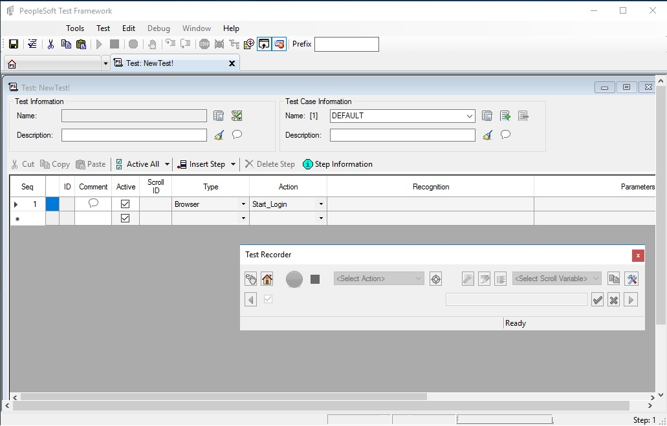This screenshot has width=667, height=426.
Task: Click the Save floppy disk toolbar icon
Action: (x=13, y=44)
